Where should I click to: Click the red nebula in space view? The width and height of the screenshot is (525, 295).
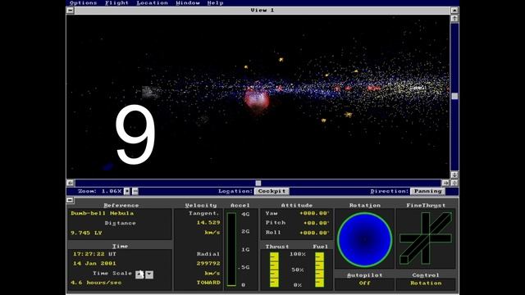[257, 99]
